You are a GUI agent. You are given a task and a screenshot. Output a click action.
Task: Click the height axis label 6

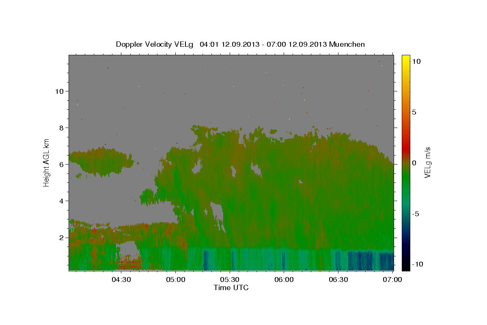[x=61, y=164]
